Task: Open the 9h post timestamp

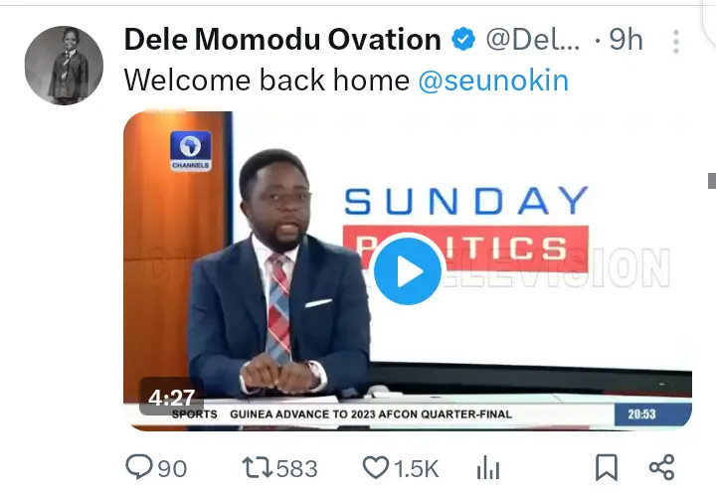Action: pyautogui.click(x=626, y=40)
